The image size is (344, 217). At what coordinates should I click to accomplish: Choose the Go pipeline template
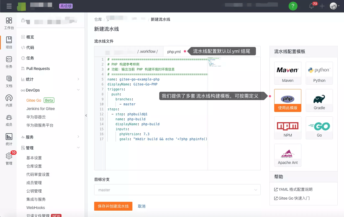tap(319, 128)
